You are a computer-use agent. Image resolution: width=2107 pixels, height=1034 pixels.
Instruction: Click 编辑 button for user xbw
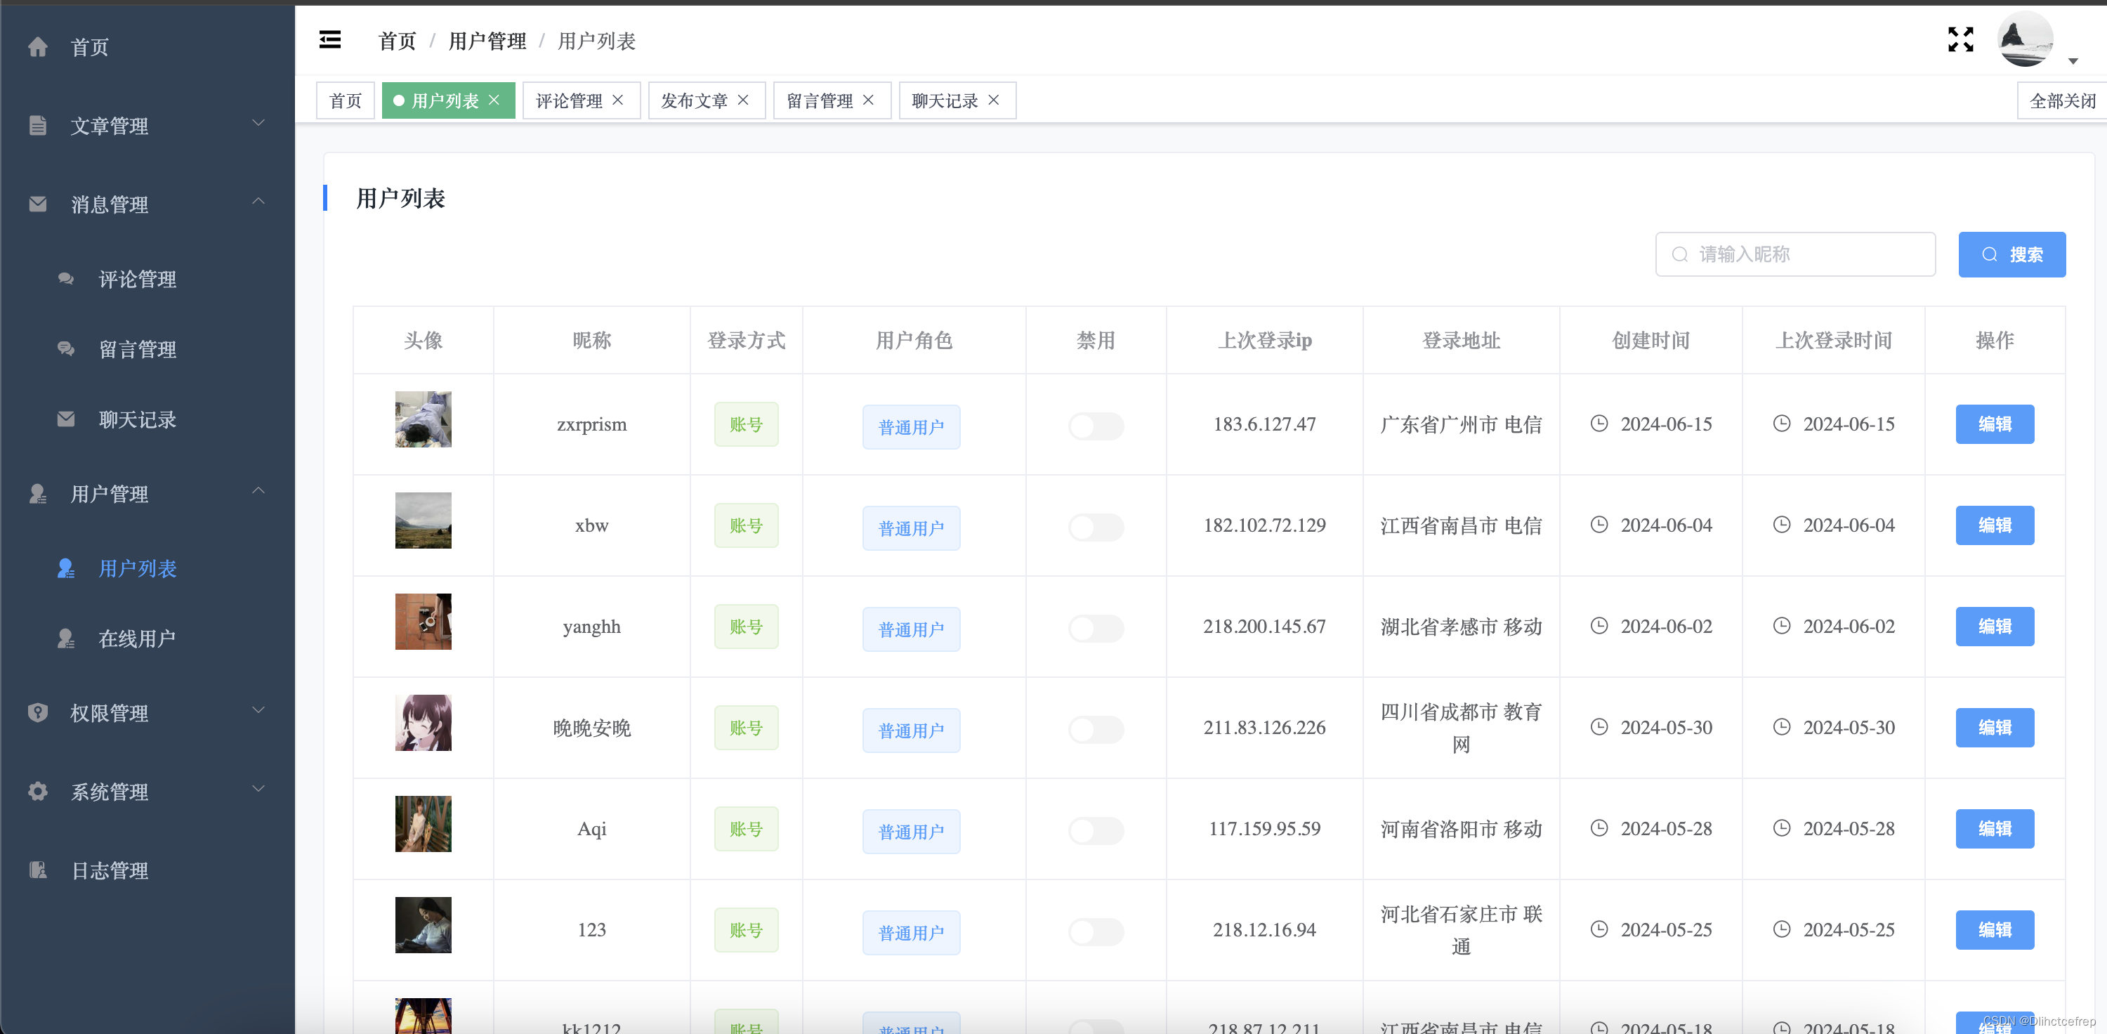[1994, 525]
